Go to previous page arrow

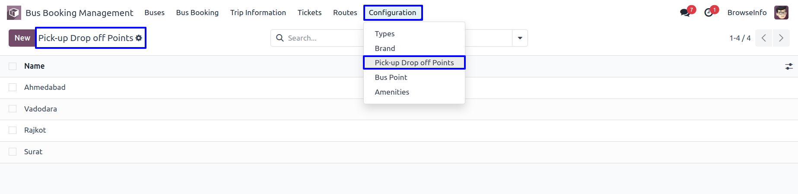[x=764, y=38]
